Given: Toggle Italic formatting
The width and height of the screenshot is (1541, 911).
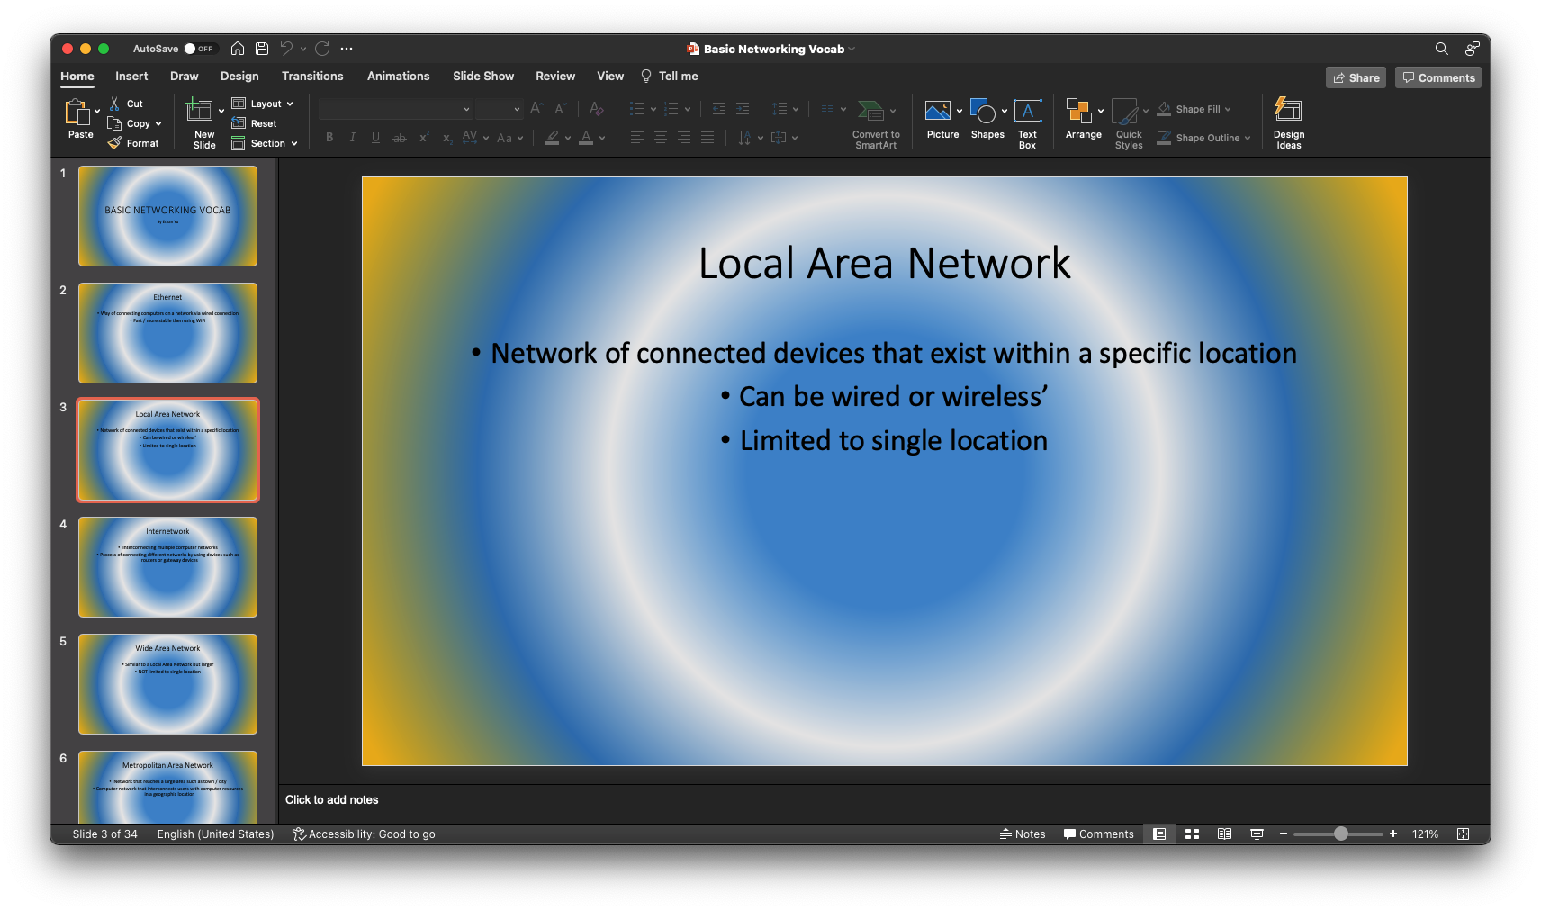Looking at the screenshot, I should pyautogui.click(x=353, y=138).
